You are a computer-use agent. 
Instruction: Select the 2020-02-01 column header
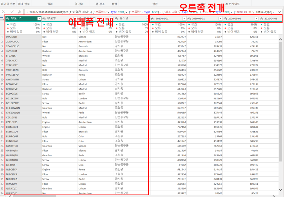[x=205, y=18]
